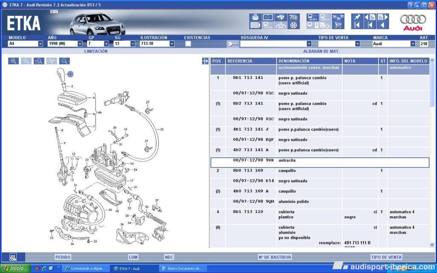Open the Búsqueda IV dropdown arrow

pos(309,44)
